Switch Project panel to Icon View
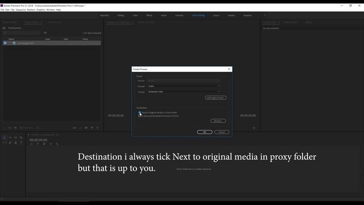This screenshot has height=205, width=364. point(15,128)
